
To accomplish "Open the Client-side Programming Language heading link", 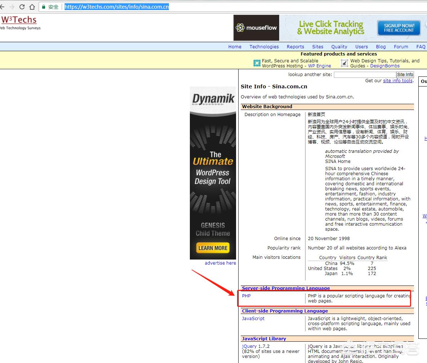I will [x=285, y=311].
